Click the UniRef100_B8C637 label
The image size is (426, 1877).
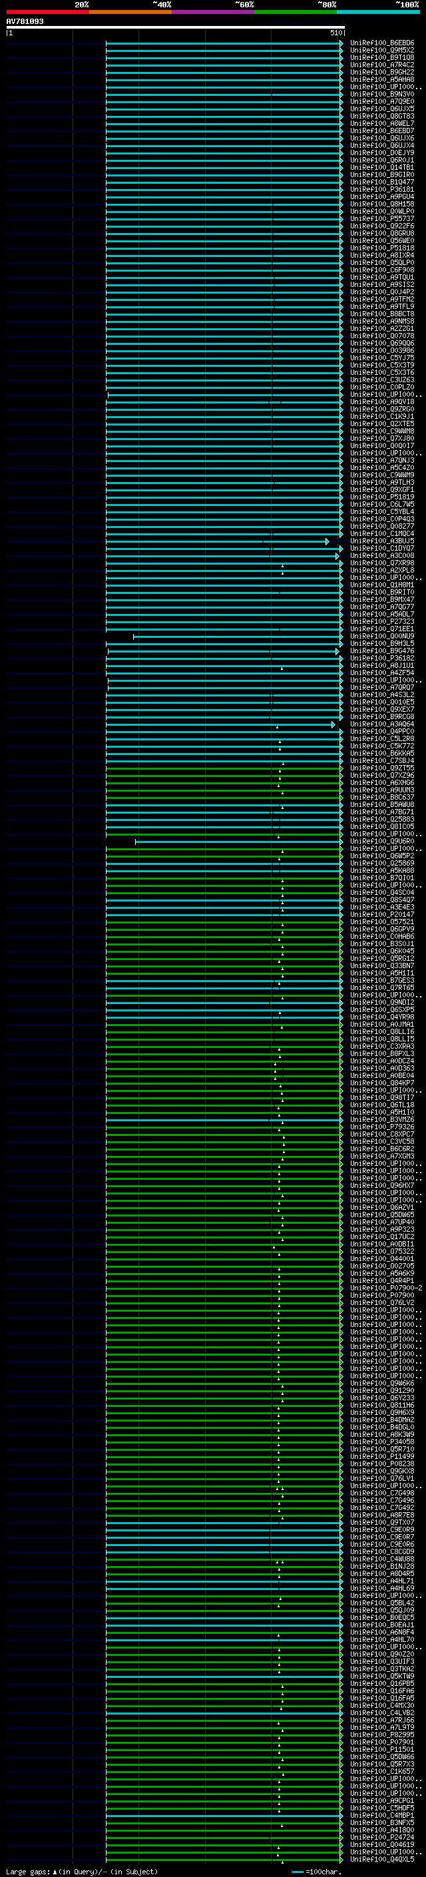point(381,797)
